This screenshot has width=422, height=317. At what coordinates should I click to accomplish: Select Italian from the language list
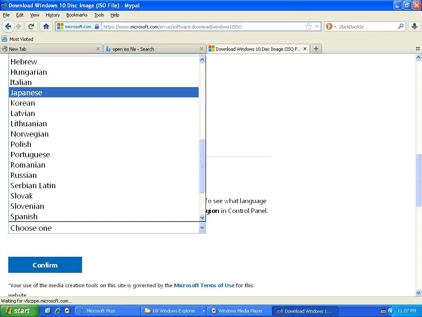tap(104, 82)
